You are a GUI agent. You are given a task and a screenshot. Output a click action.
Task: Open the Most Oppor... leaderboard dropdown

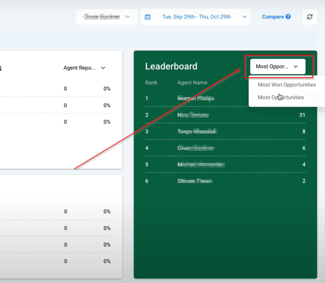278,66
